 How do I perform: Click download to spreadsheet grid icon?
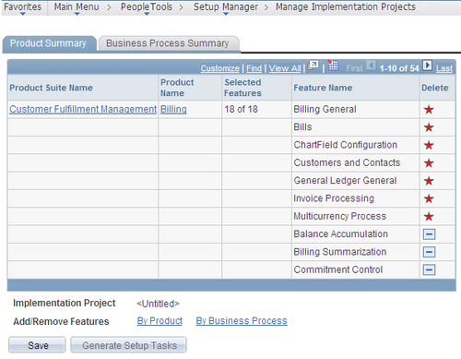click(x=333, y=66)
